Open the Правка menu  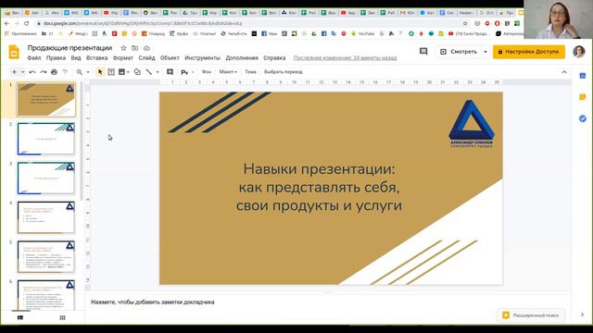coord(56,57)
